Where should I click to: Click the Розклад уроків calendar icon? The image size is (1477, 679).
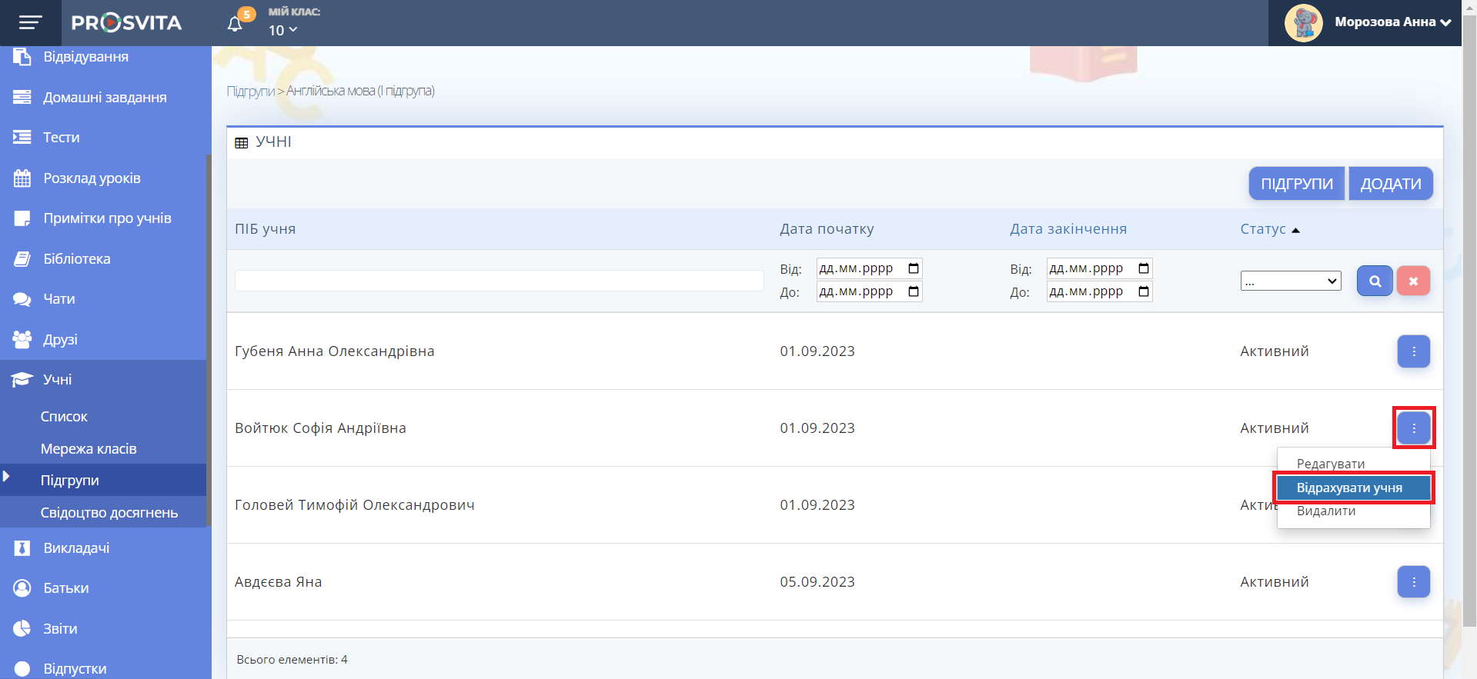pos(22,178)
